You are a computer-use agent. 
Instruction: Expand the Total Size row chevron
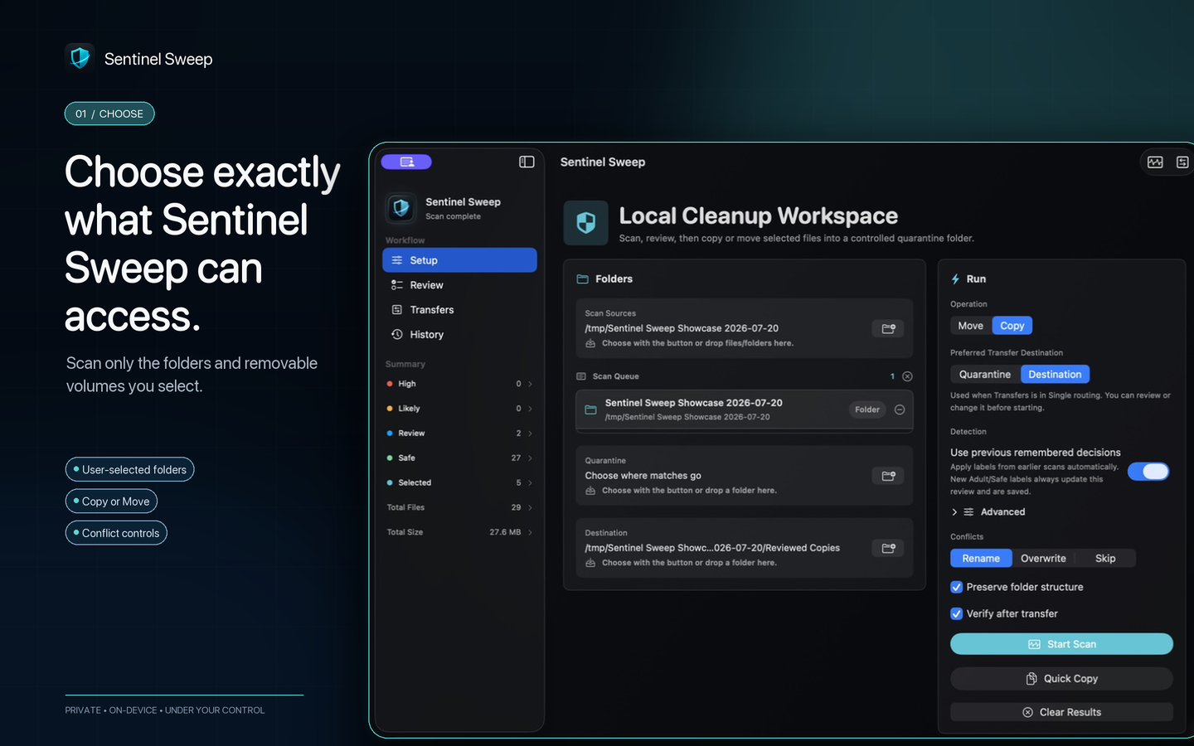pyautogui.click(x=530, y=532)
